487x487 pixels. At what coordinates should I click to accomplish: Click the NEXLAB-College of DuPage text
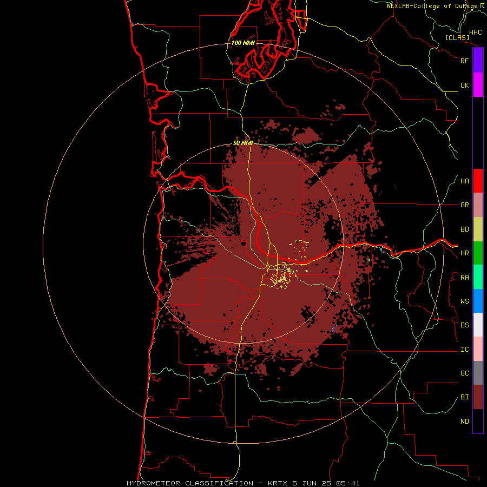tap(432, 6)
